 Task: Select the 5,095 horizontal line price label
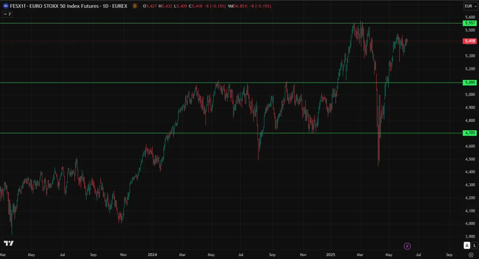(x=470, y=82)
